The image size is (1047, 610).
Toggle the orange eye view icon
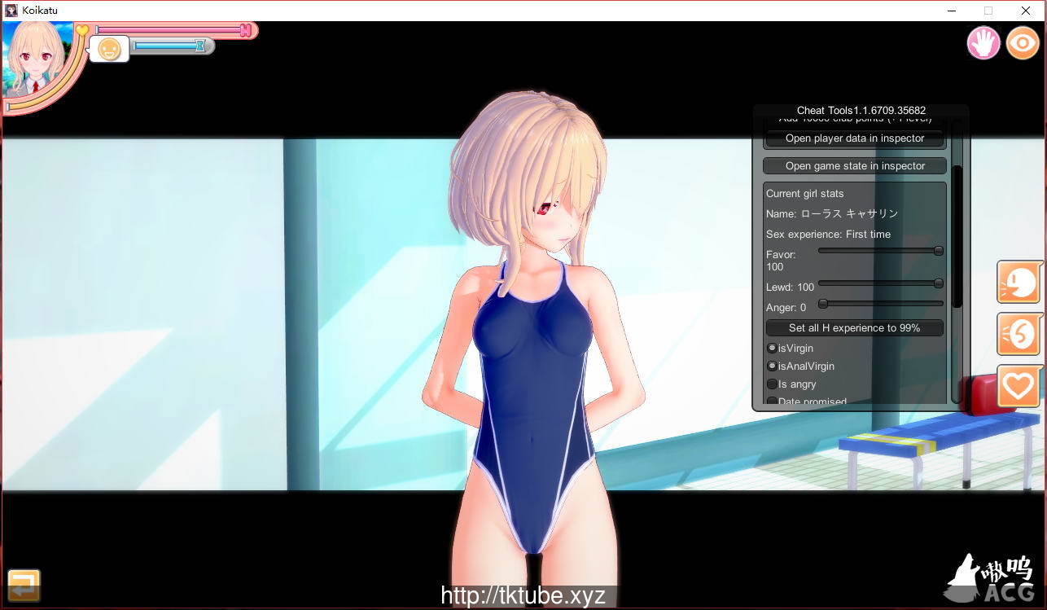click(x=1023, y=42)
